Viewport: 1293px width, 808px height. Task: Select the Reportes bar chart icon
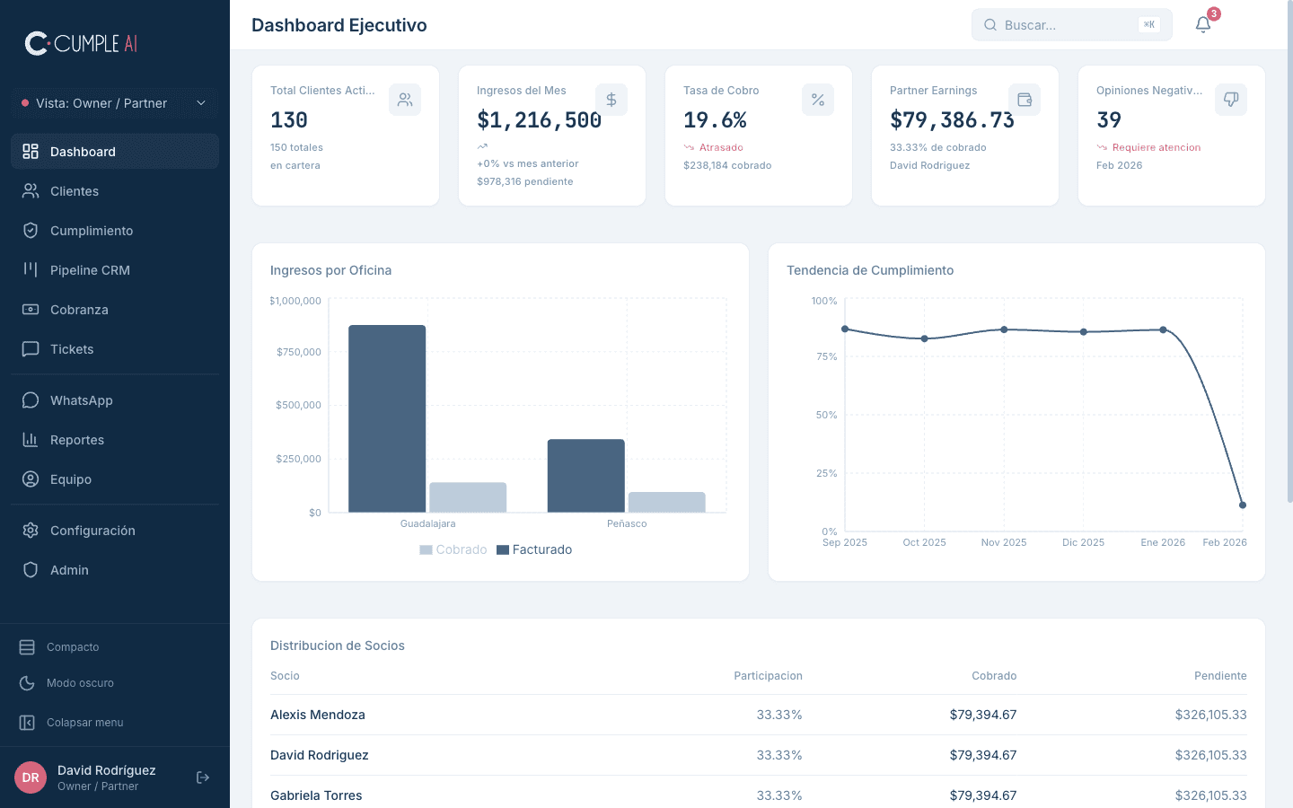coord(30,439)
